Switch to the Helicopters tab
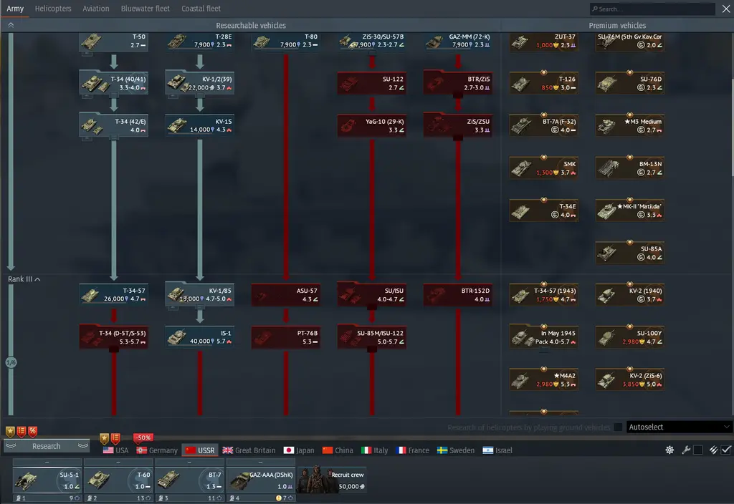Viewport: 734px width, 504px height. pyautogui.click(x=53, y=9)
